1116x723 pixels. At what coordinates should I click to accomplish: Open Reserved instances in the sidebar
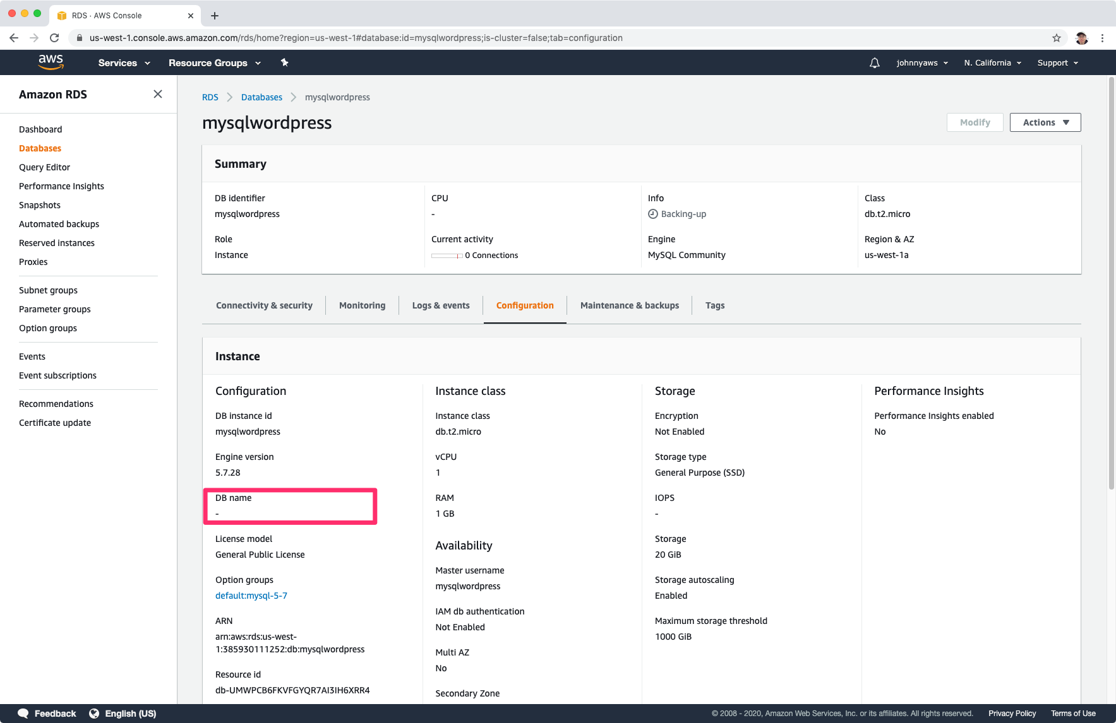pos(57,243)
